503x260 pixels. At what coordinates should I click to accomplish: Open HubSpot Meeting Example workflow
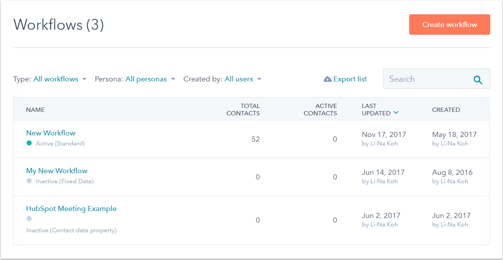71,209
